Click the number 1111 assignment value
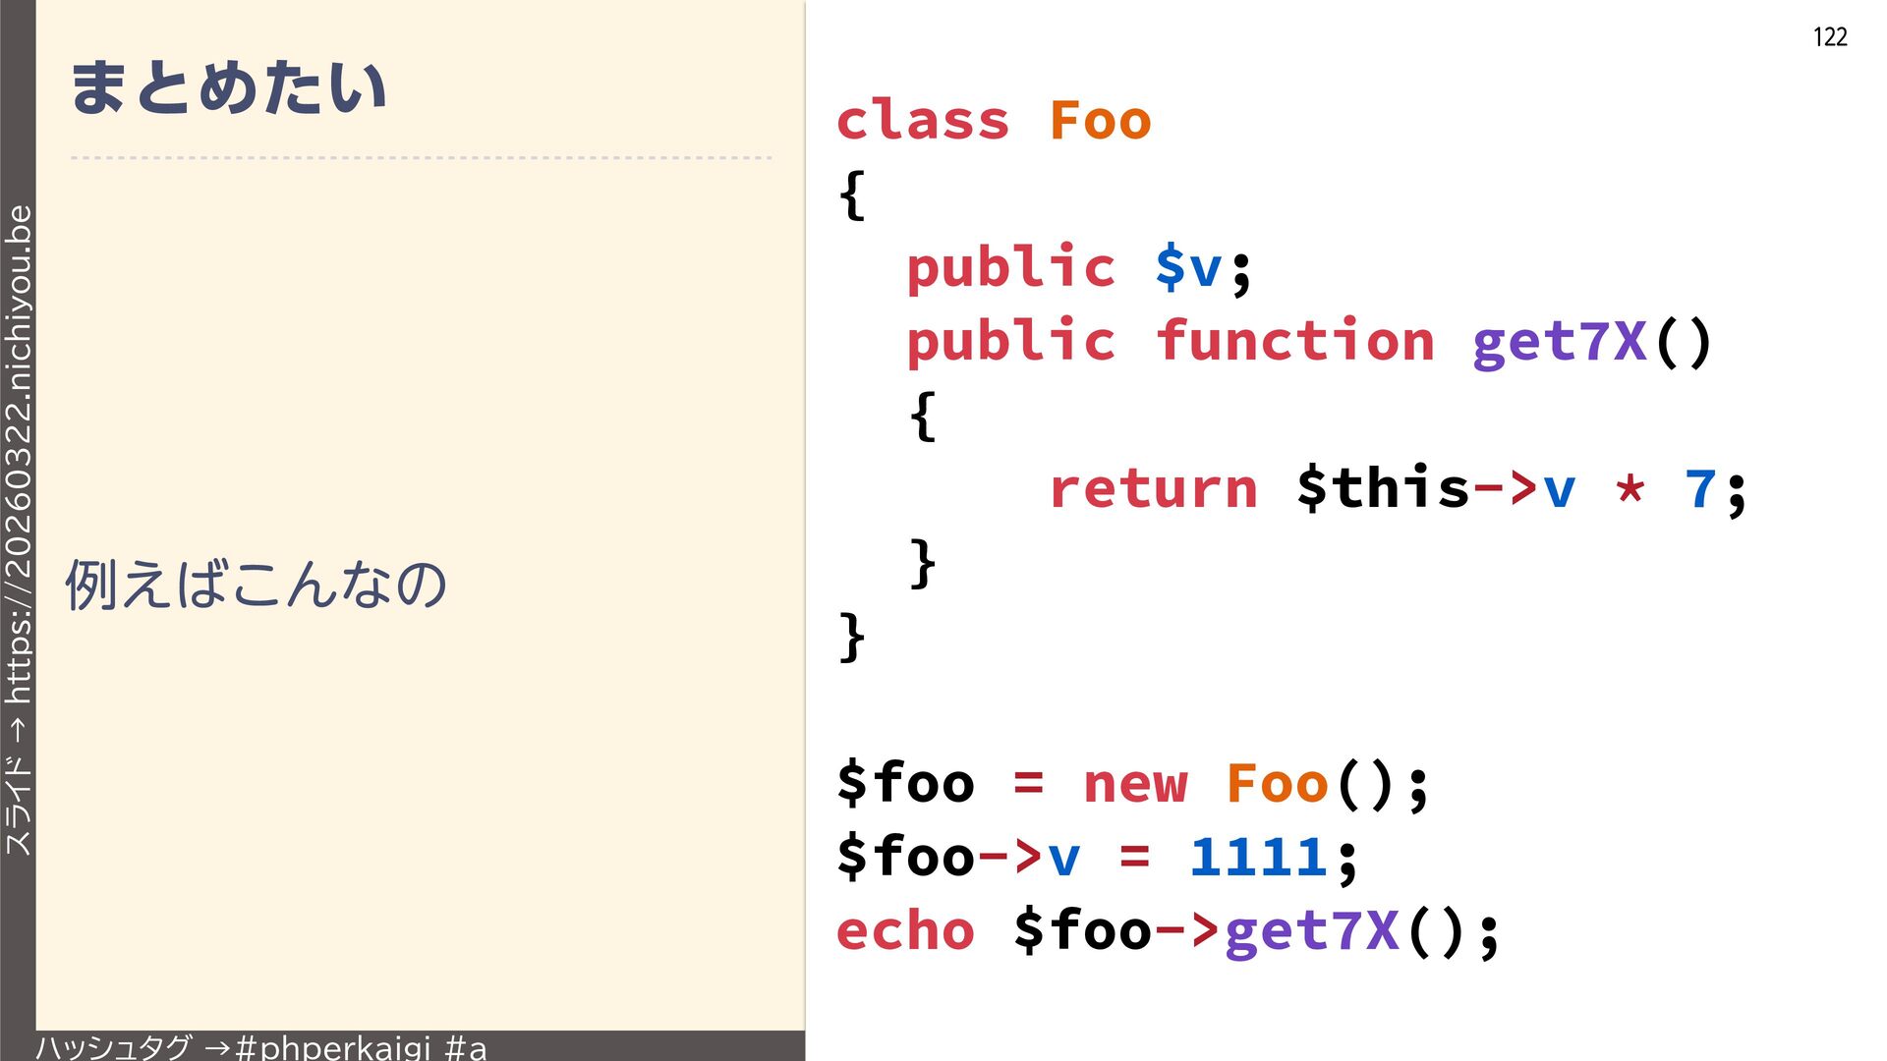This screenshot has height=1061, width=1887. coord(1258,857)
